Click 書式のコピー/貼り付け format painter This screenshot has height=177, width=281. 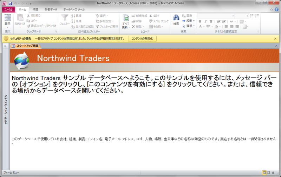[x=41, y=26]
